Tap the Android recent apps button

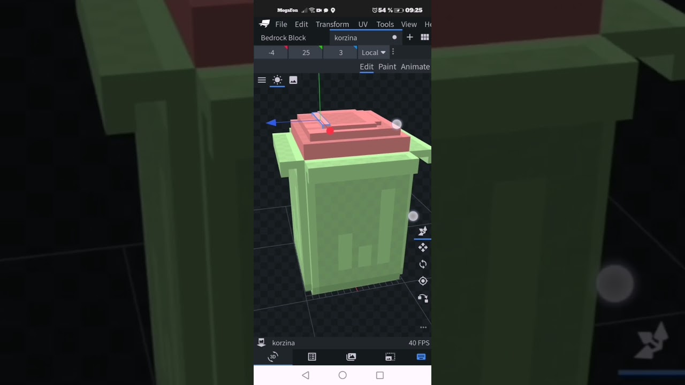pos(380,375)
